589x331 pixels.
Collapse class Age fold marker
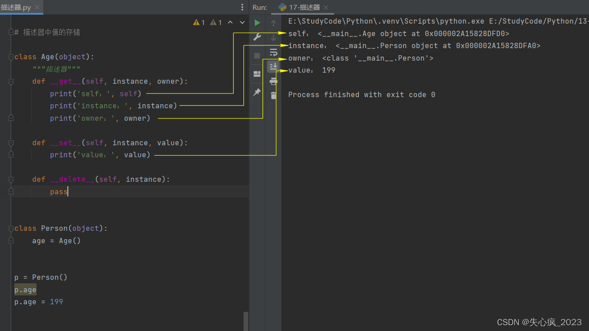pos(11,57)
